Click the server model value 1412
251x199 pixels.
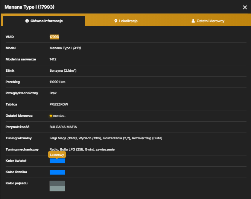[53, 59]
